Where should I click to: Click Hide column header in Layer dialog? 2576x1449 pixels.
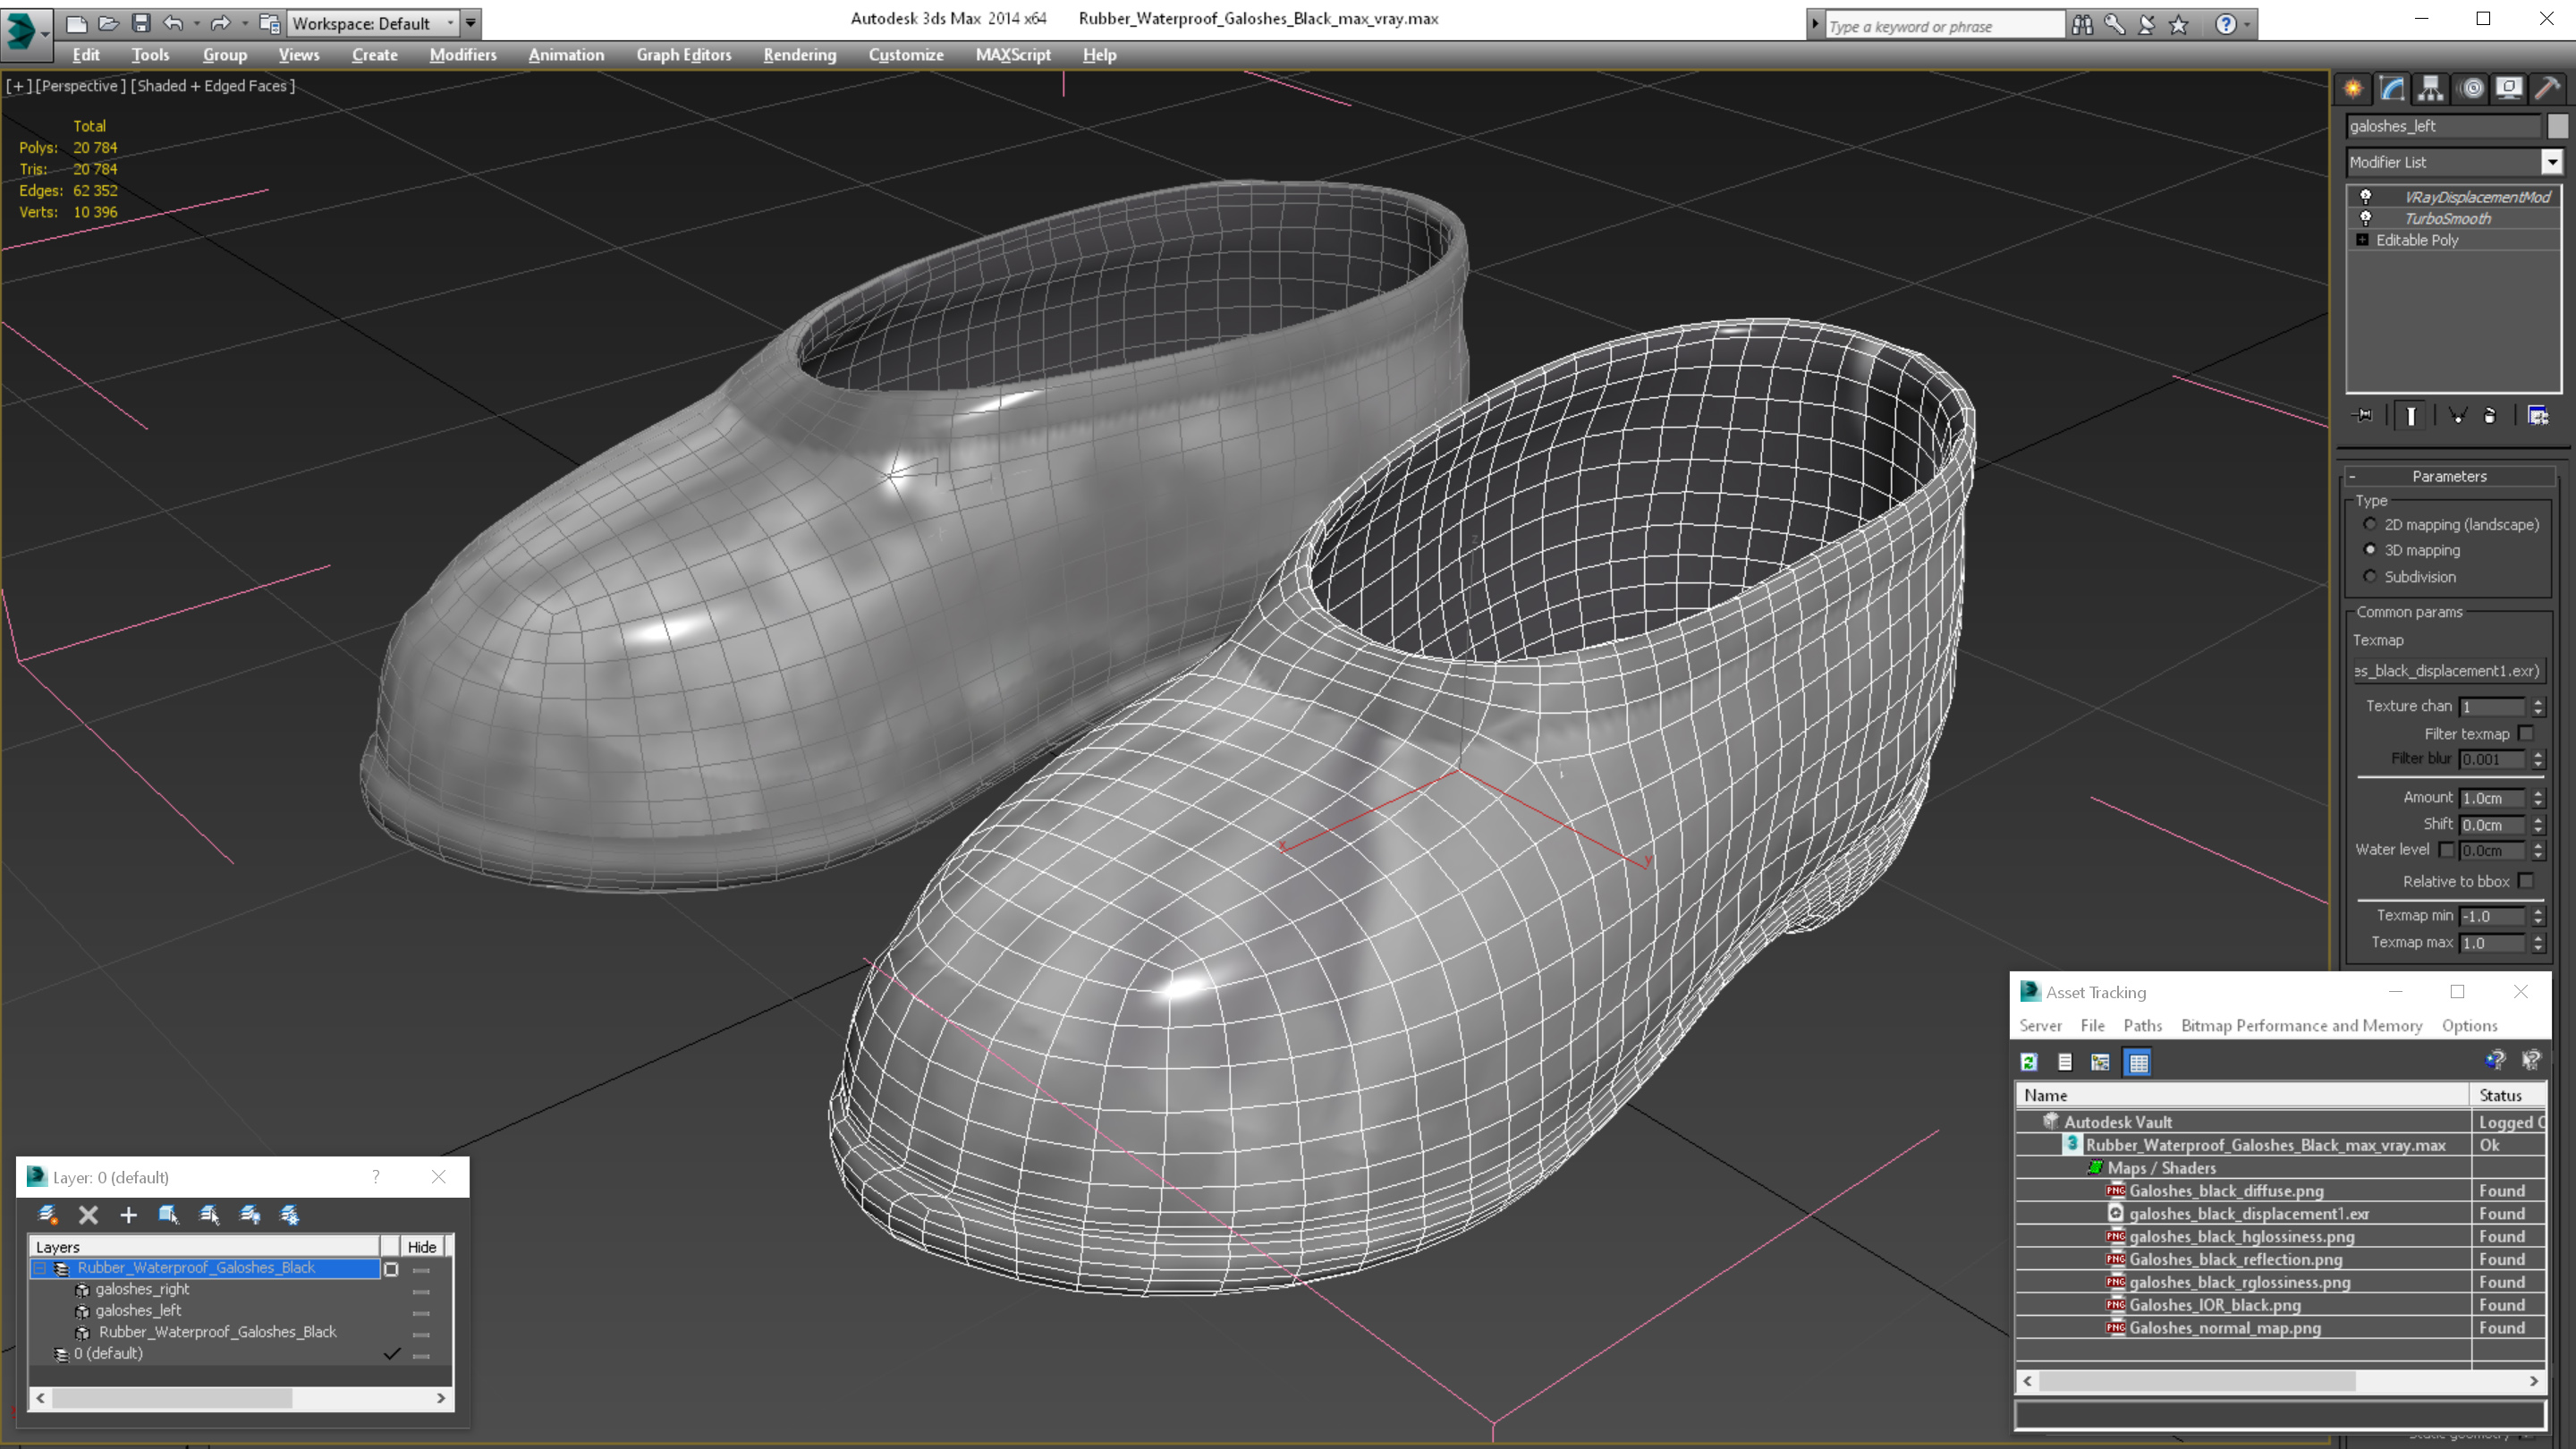422,1247
